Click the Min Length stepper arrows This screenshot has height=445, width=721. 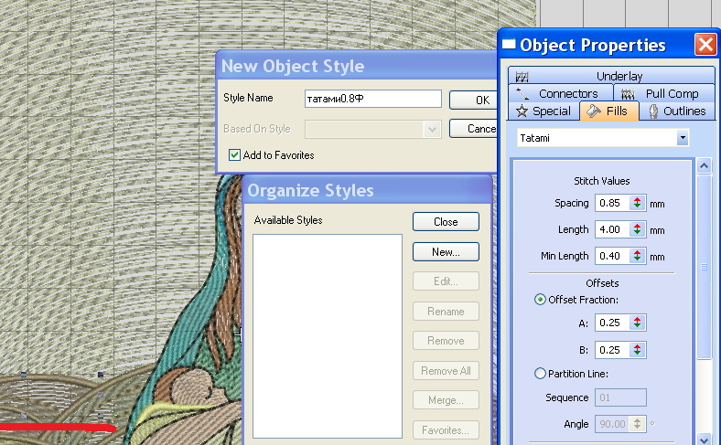(637, 257)
